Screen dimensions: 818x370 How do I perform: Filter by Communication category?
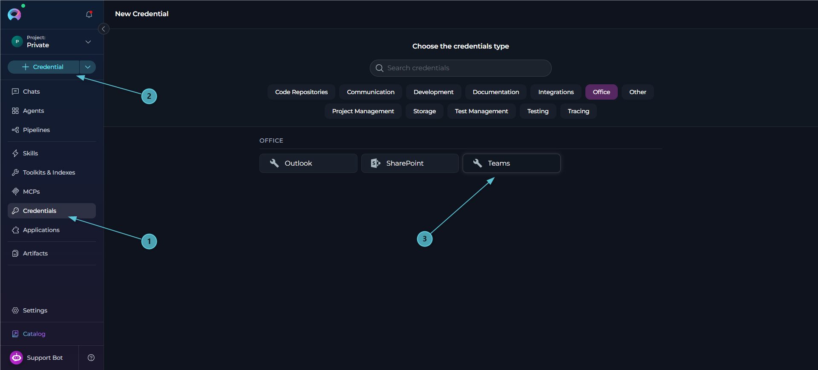[371, 92]
